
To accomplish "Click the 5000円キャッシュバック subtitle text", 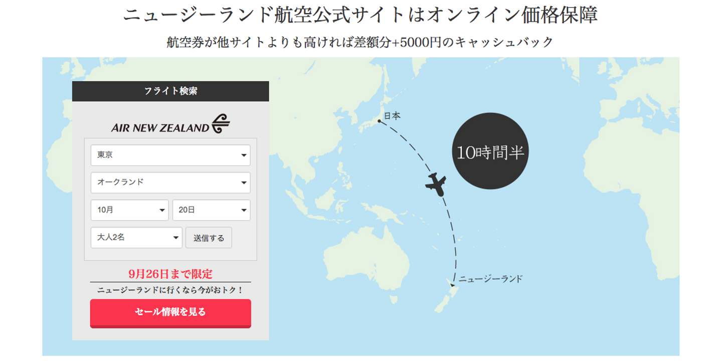I will point(360,42).
